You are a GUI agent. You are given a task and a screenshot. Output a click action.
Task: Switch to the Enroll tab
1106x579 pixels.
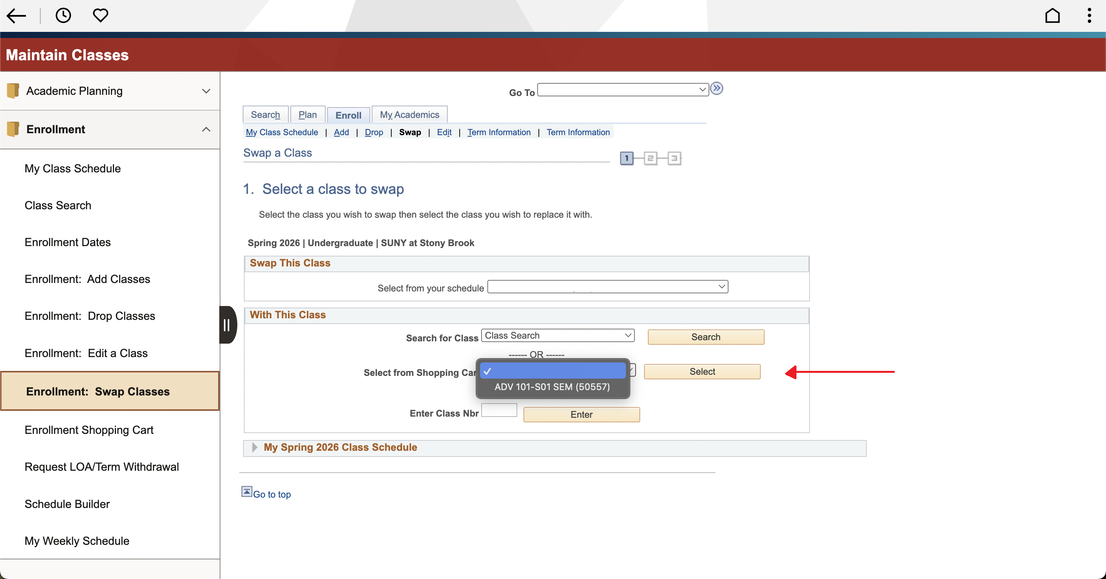pyautogui.click(x=348, y=115)
